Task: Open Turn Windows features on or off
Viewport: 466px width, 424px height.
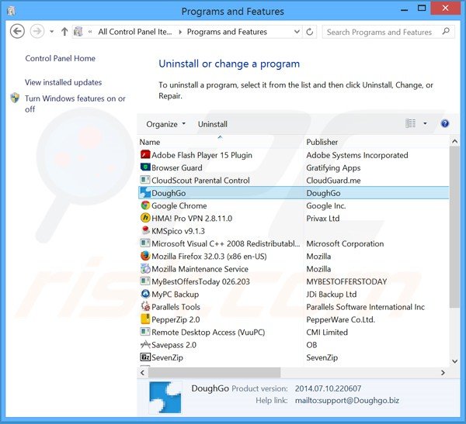Action: 75,104
